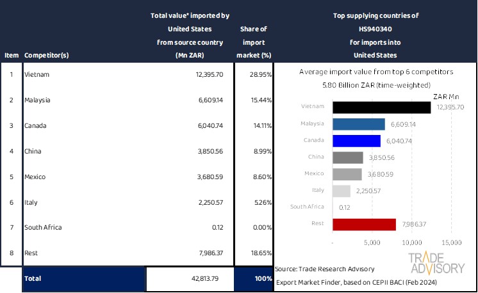Select the Share of import market header
The width and height of the screenshot is (478, 293).
(x=253, y=42)
